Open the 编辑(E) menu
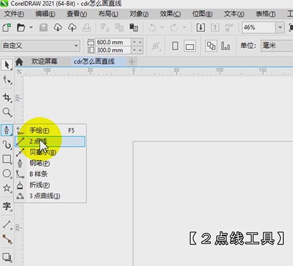This screenshot has width=293, height=266. (45, 14)
